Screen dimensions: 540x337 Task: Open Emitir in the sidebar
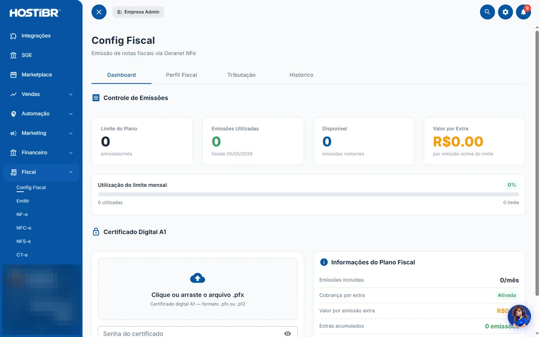(23, 201)
